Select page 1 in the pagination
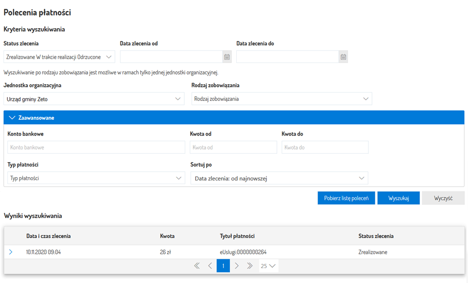The width and height of the screenshot is (468, 283). pos(223,266)
